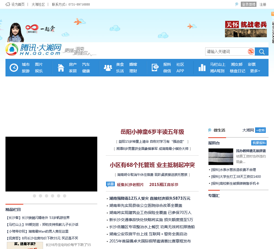Viewport: 274px width, 249px height.
Task: Open 【侃房哥】8月长沙住房均价下跌55元
Action: point(42,238)
